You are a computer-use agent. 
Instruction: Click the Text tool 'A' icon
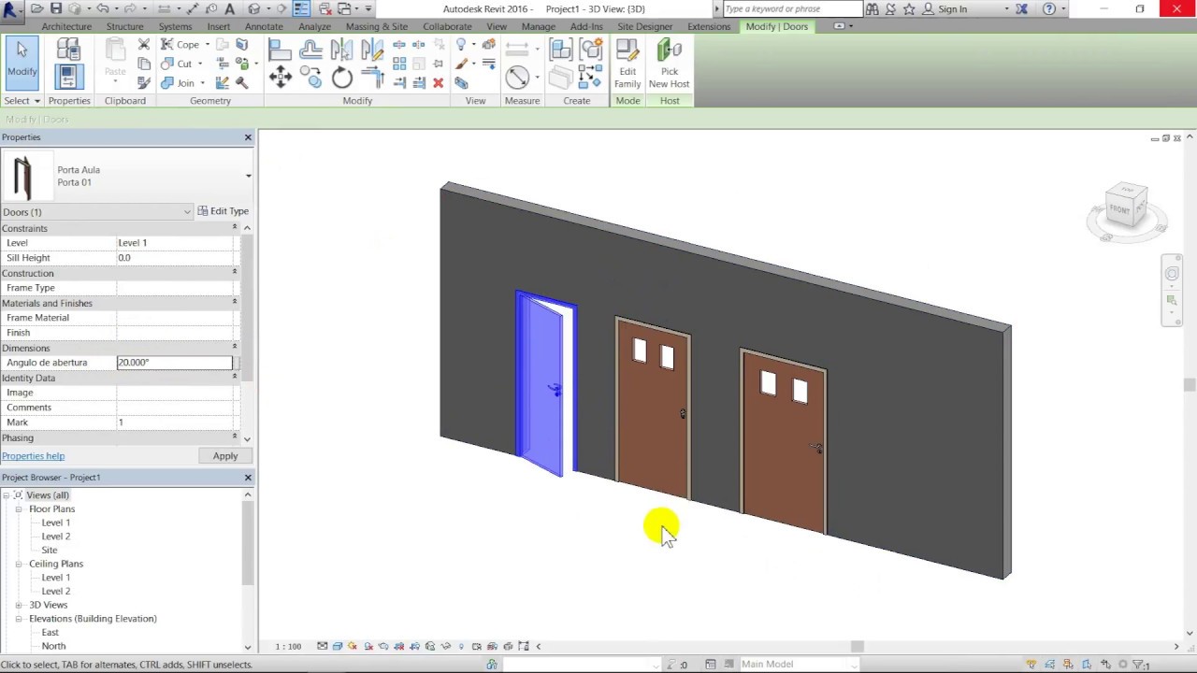[229, 8]
